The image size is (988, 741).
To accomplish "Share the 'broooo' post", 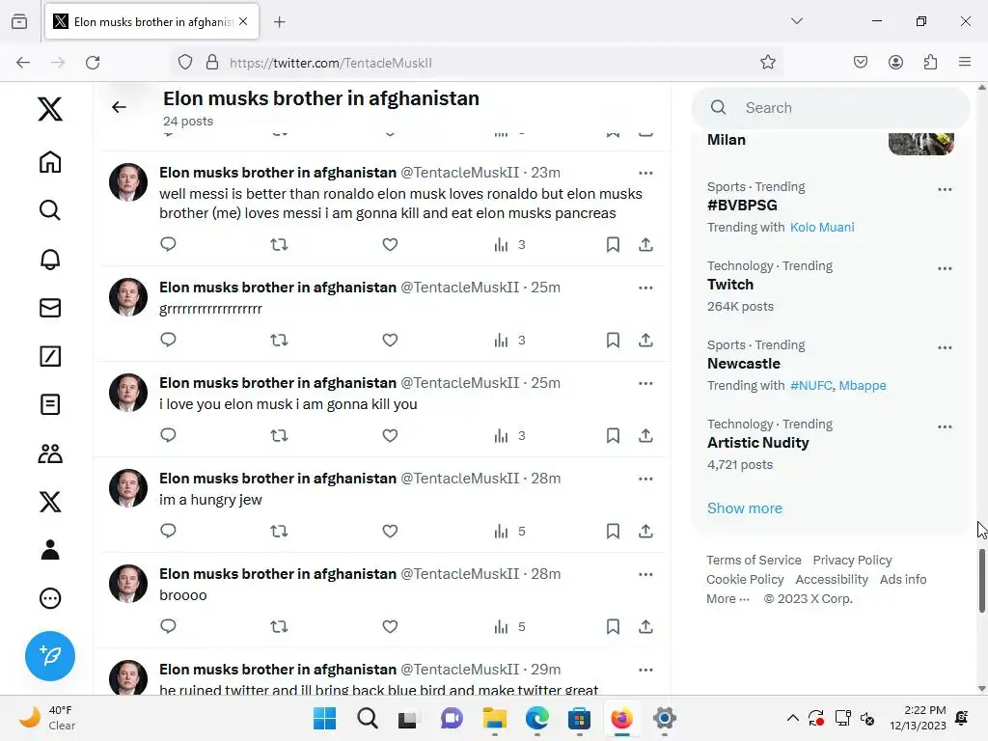I will tap(645, 626).
